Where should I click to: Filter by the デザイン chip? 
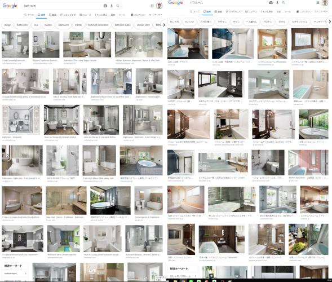222,21
